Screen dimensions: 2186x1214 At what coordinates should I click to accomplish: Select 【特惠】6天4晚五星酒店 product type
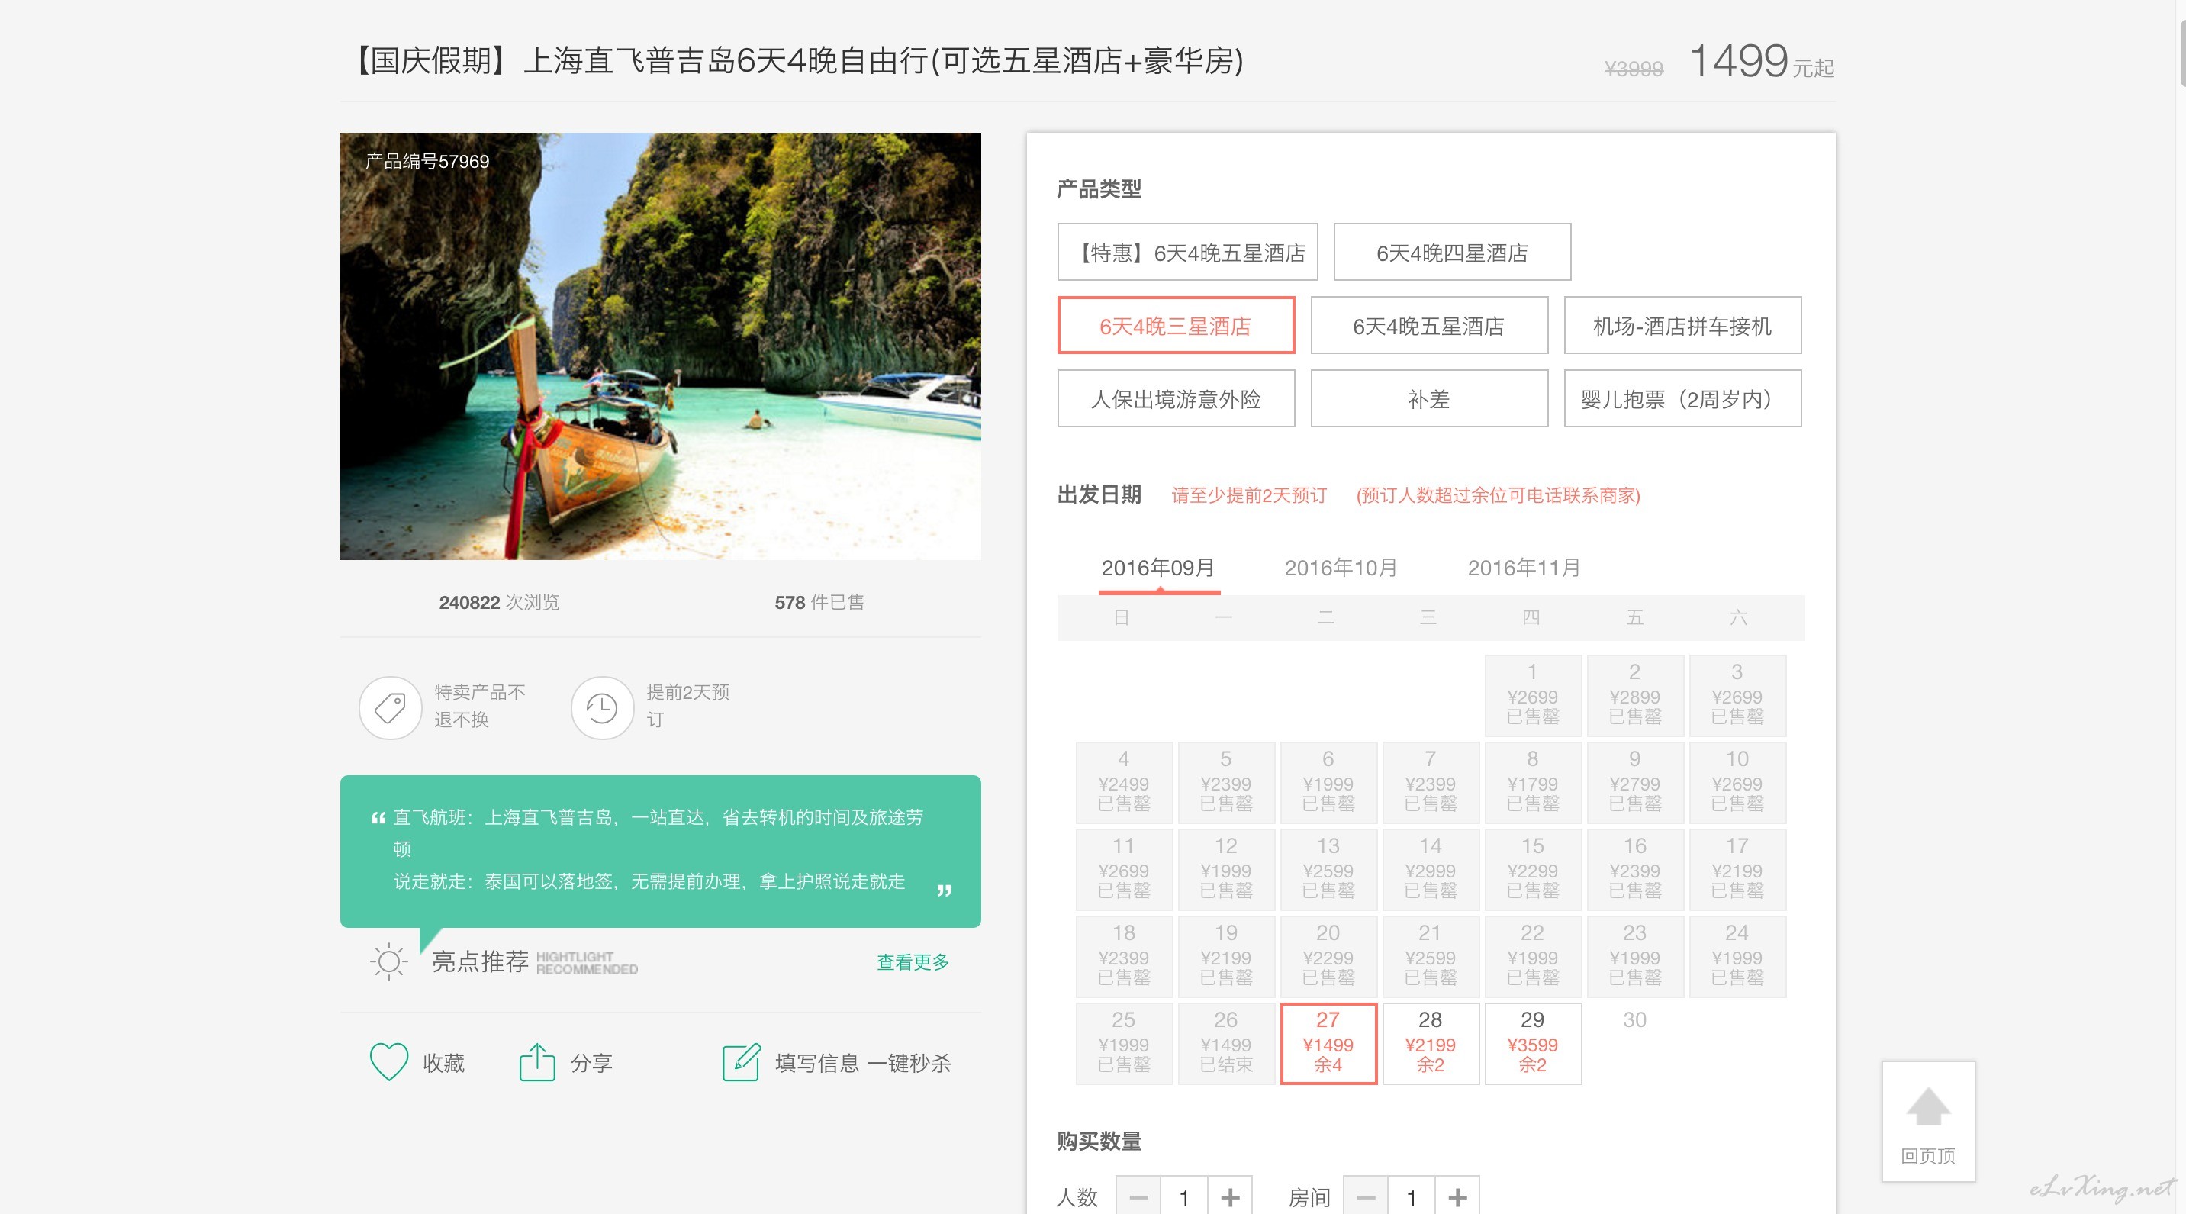[1187, 252]
